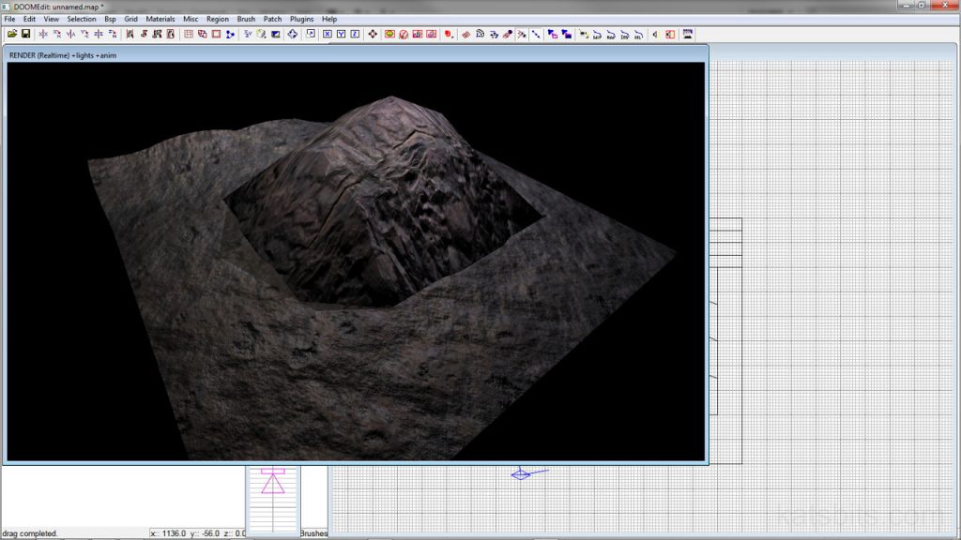This screenshot has height=540, width=961.
Task: Open the Patch menu
Action: tap(272, 18)
